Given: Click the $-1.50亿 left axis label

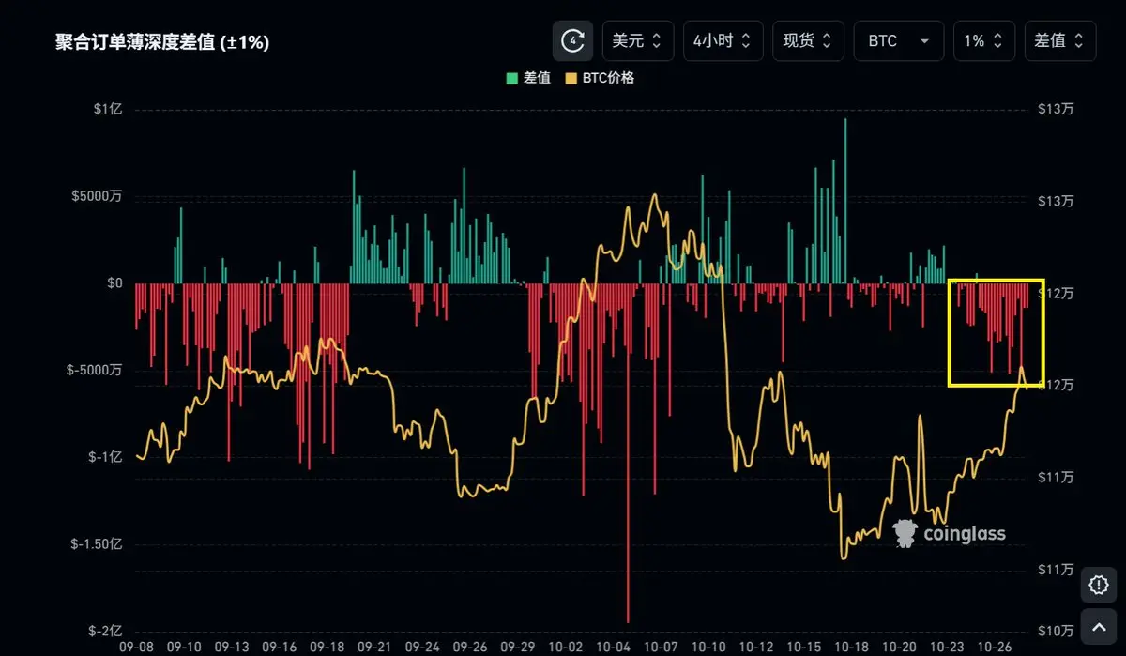Looking at the screenshot, I should (97, 544).
